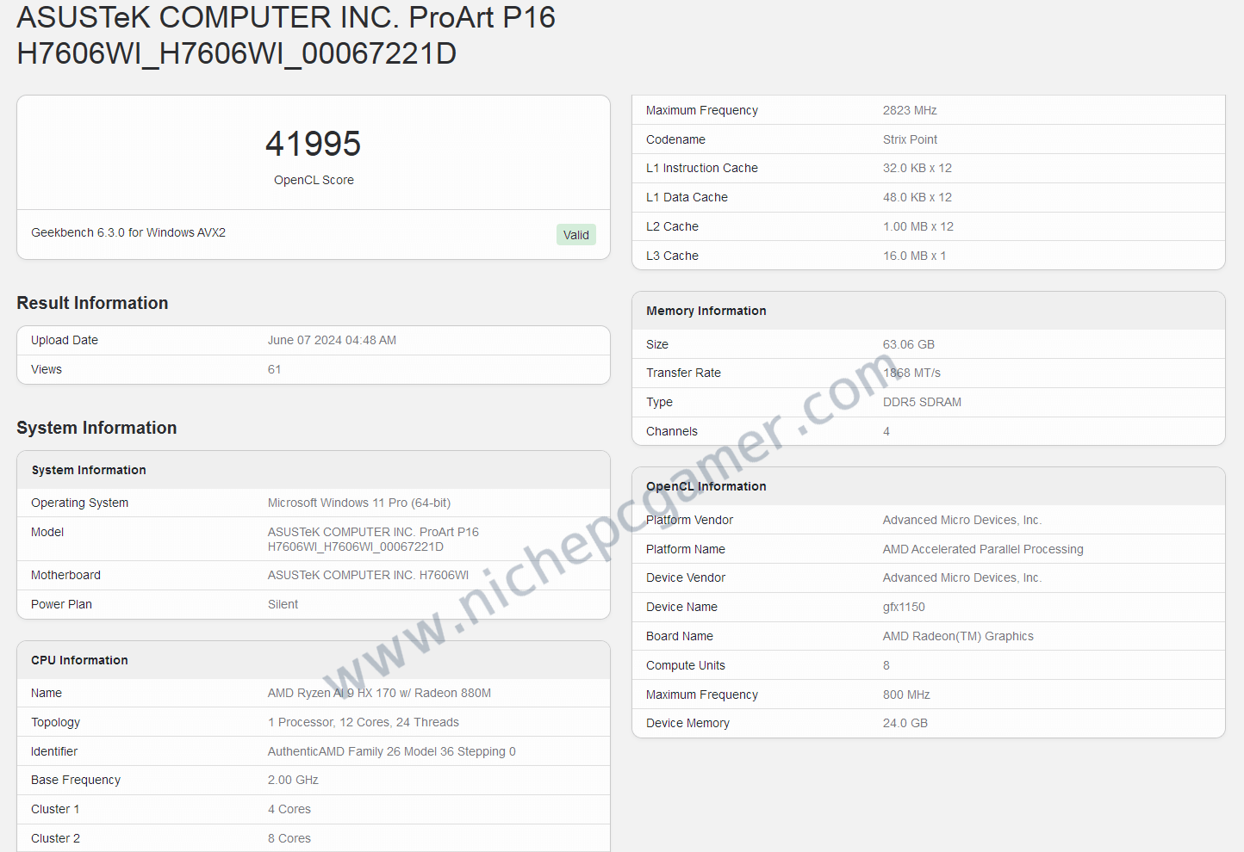Select the Views count '61'
Screen dimensions: 1244x852
pos(274,369)
